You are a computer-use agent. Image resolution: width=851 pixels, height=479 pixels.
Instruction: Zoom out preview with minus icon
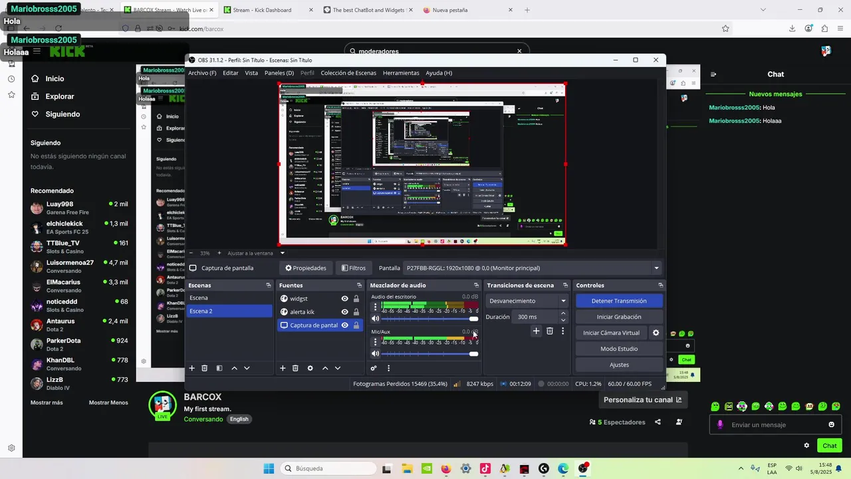click(x=191, y=253)
